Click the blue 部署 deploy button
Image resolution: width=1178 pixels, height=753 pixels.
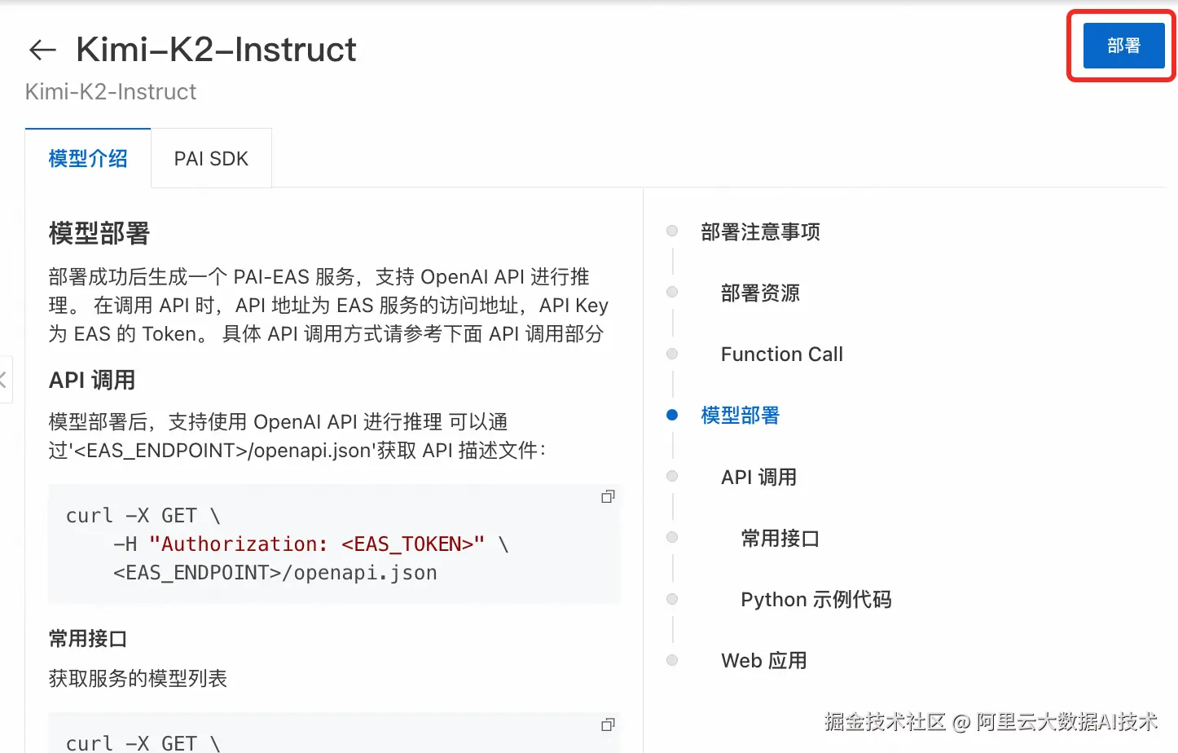(x=1123, y=46)
